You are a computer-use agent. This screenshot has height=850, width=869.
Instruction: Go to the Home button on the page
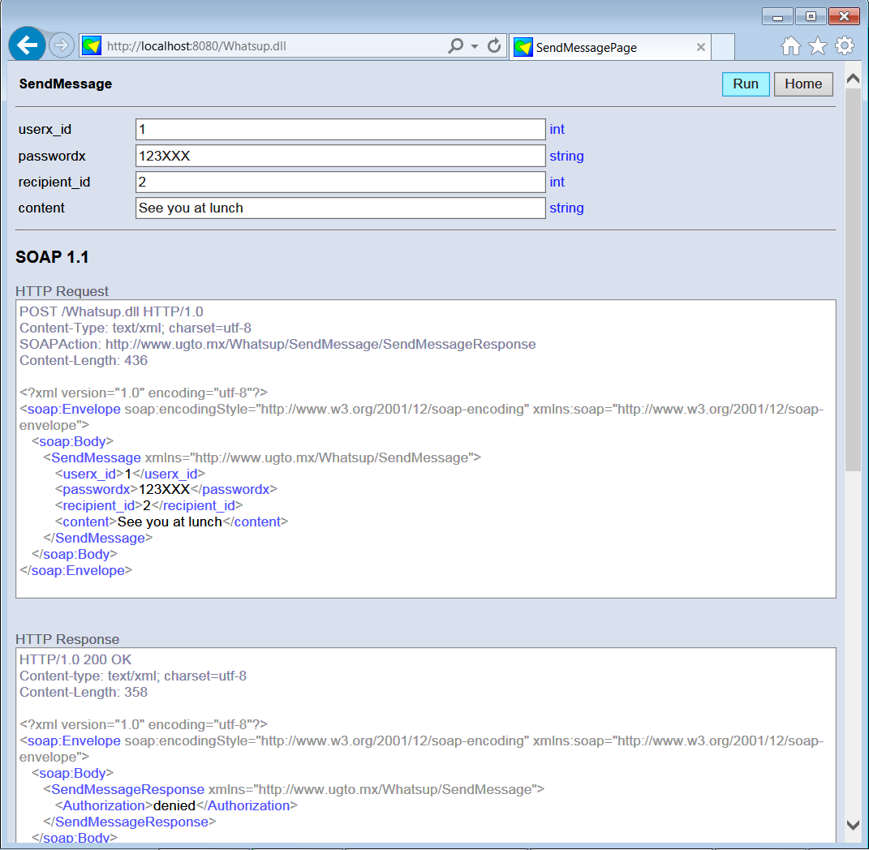pos(803,84)
